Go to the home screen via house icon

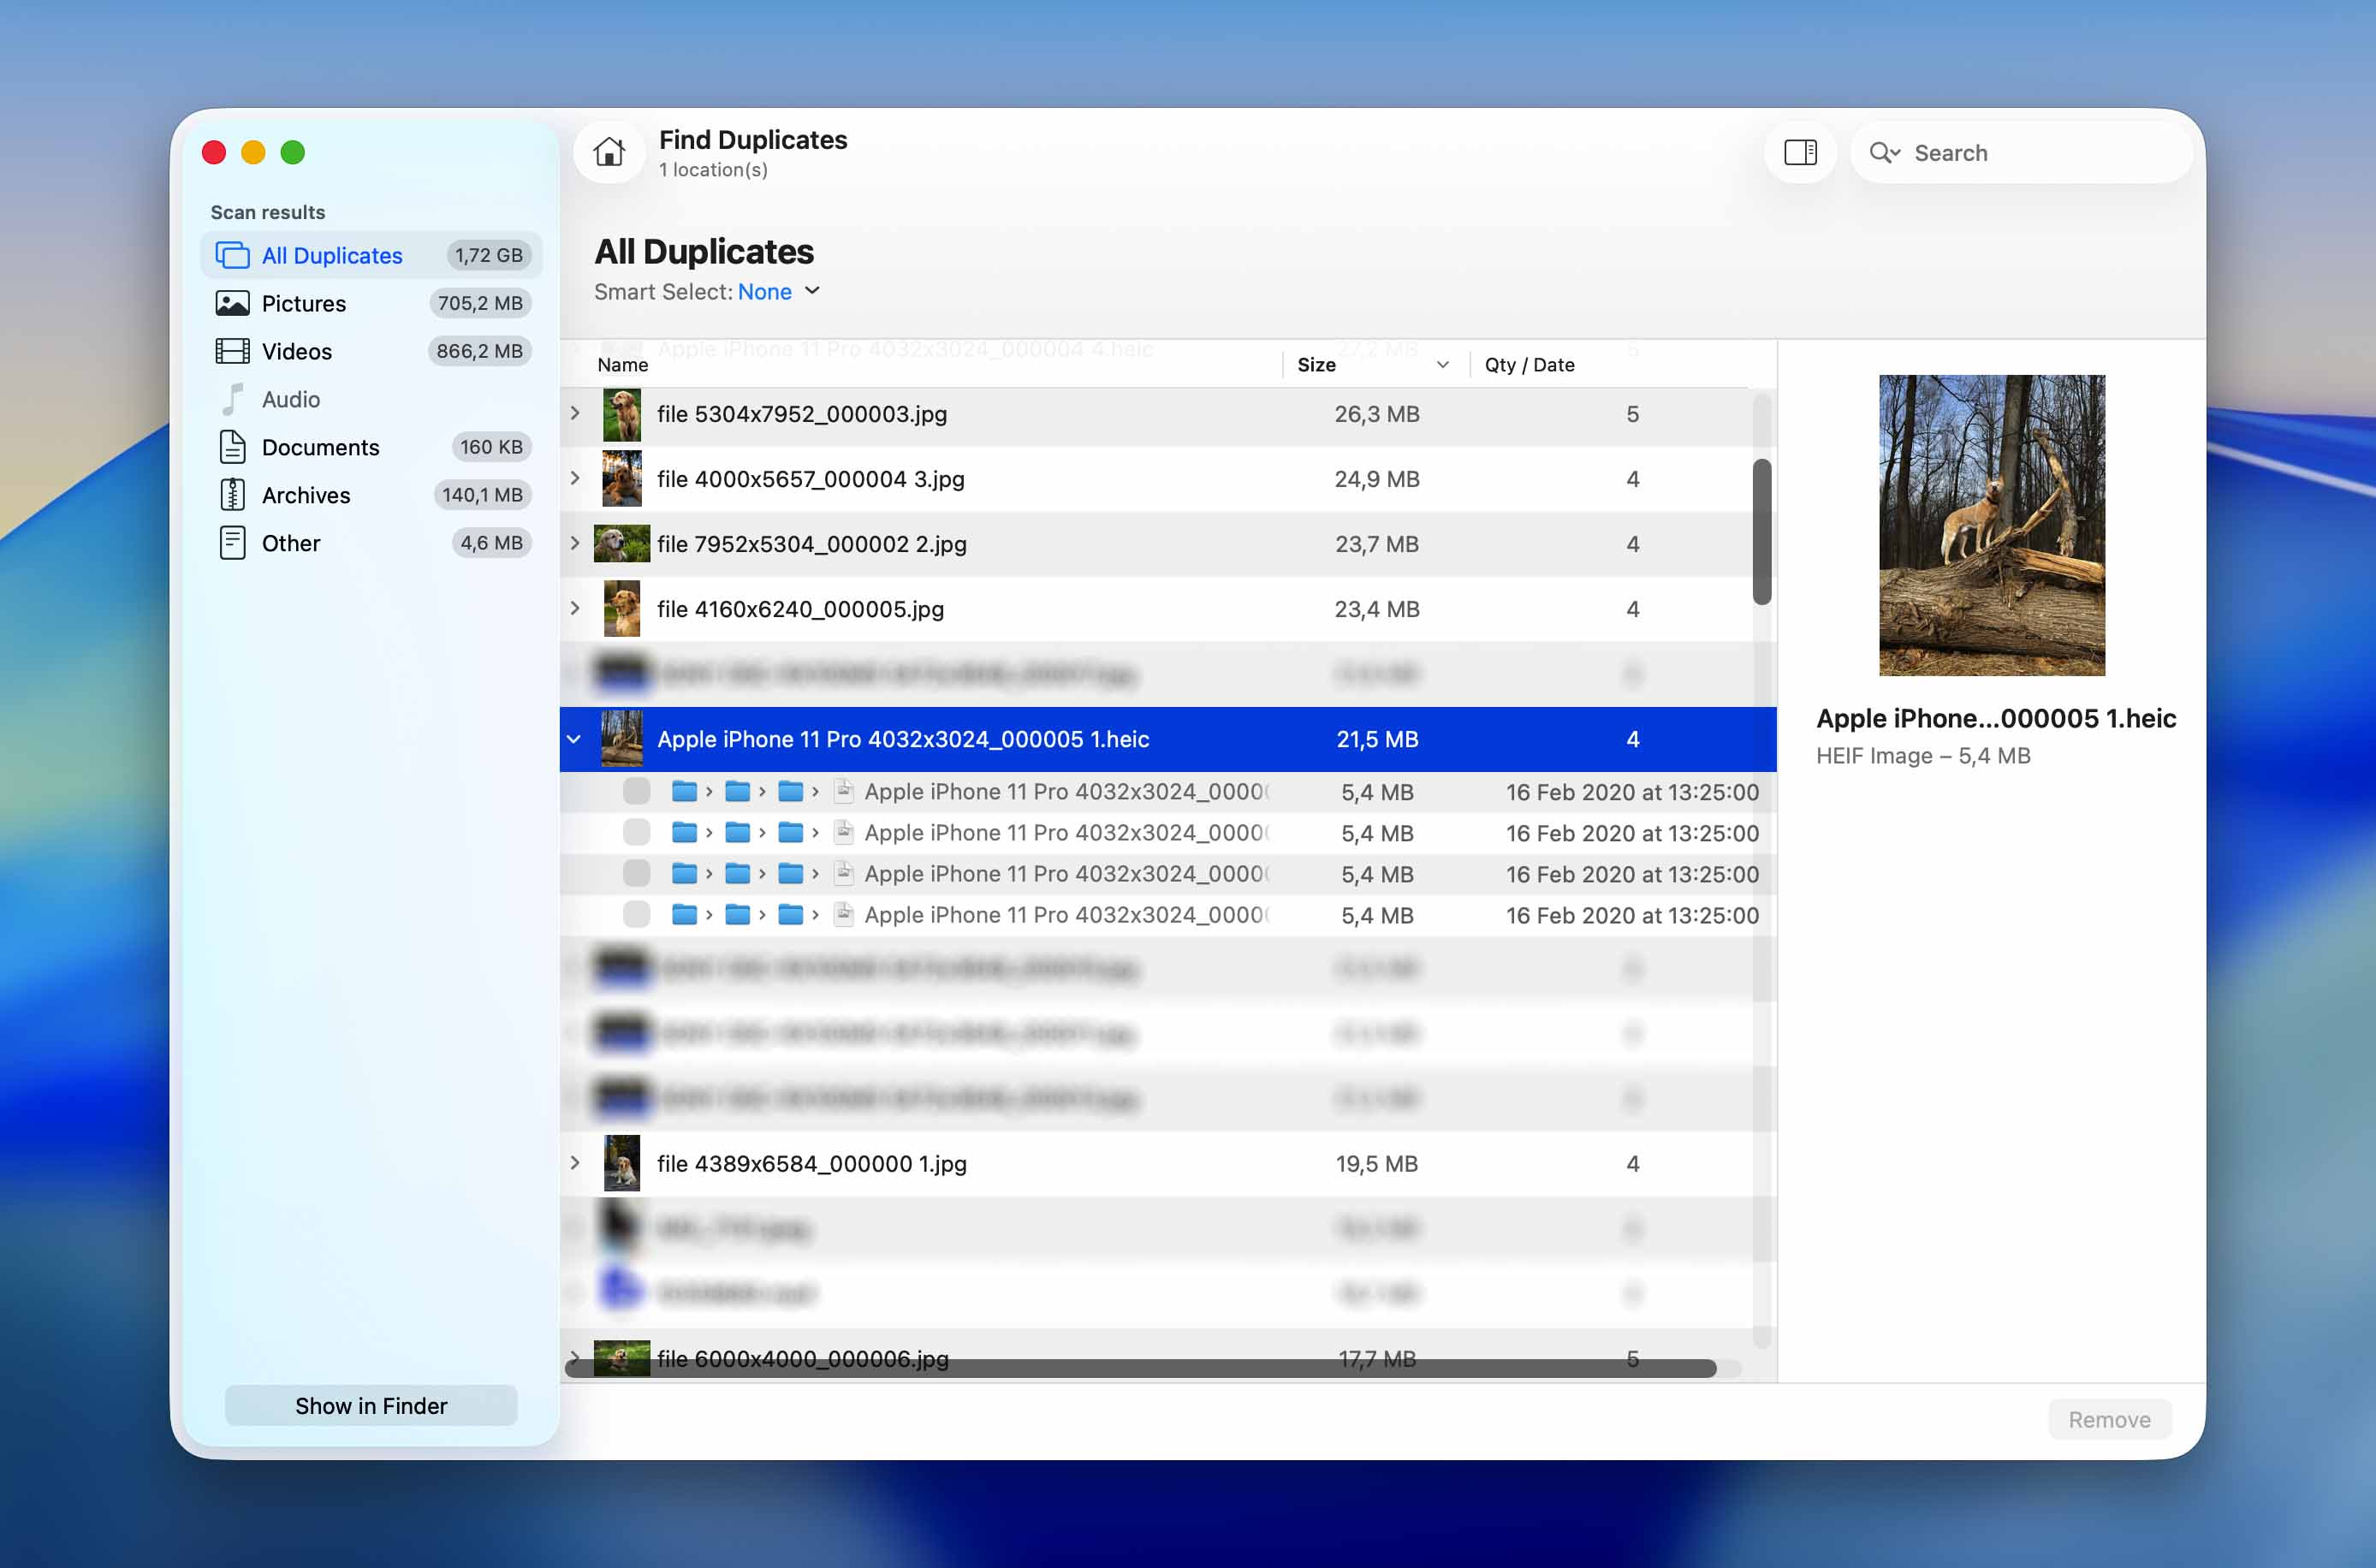pos(609,152)
